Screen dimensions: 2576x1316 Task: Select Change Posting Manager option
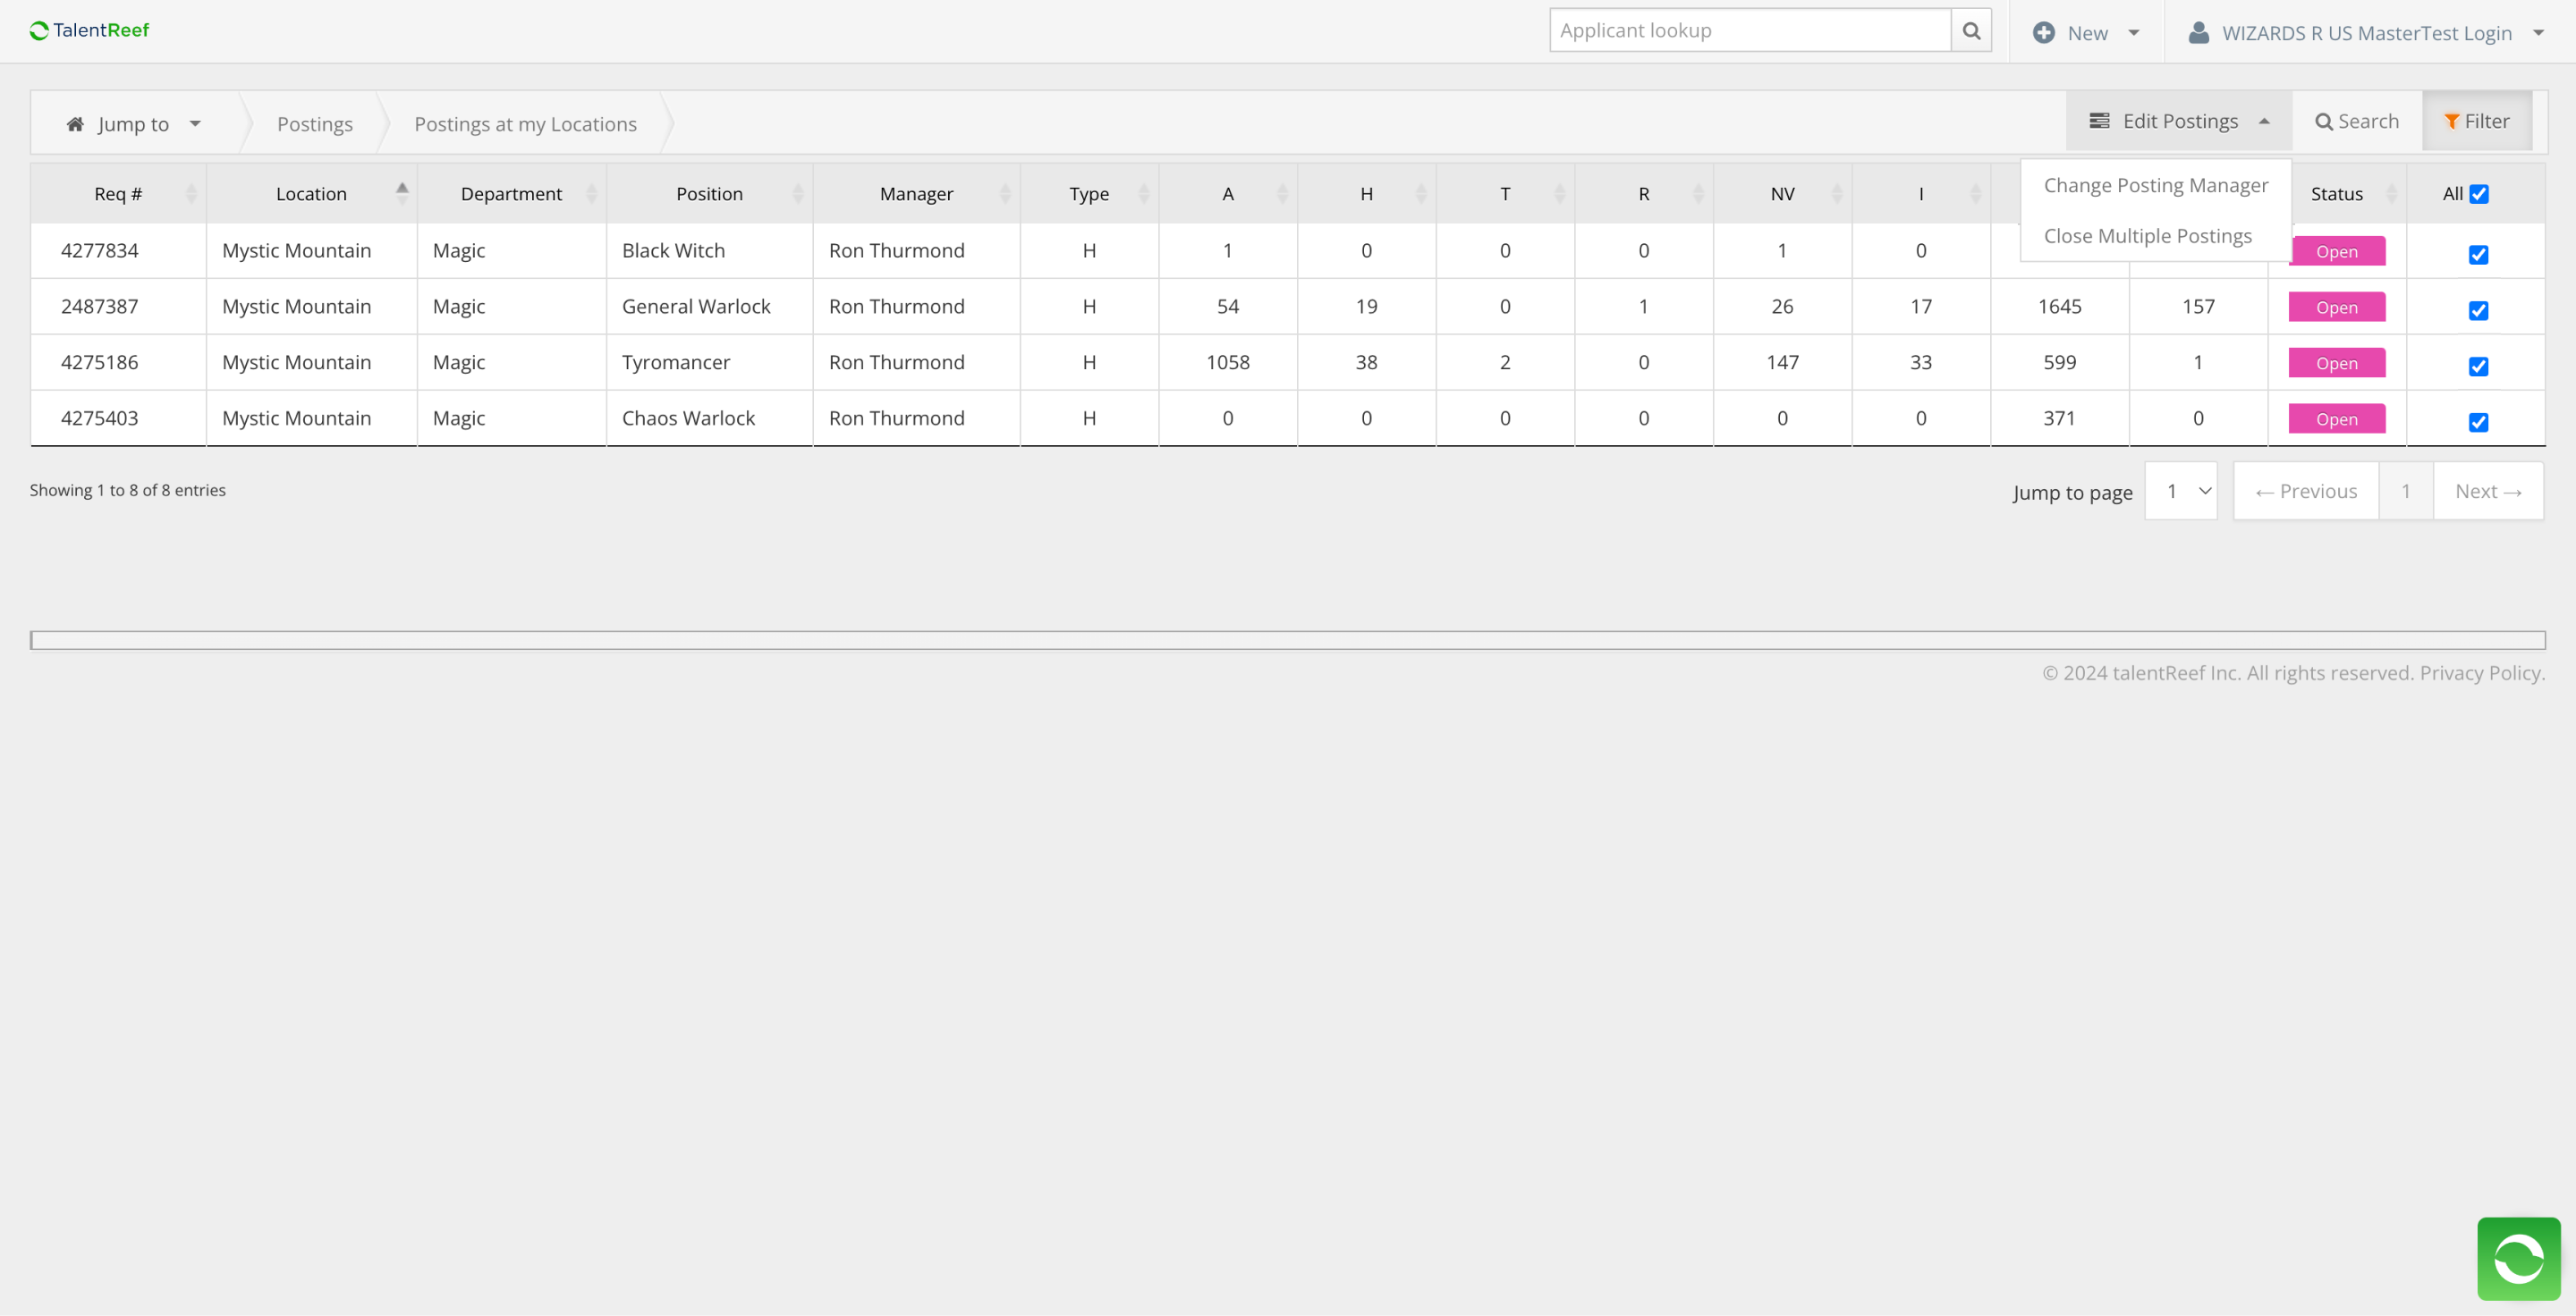2155,185
